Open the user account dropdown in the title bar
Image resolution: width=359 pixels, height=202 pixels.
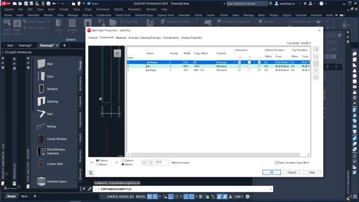[300, 3]
